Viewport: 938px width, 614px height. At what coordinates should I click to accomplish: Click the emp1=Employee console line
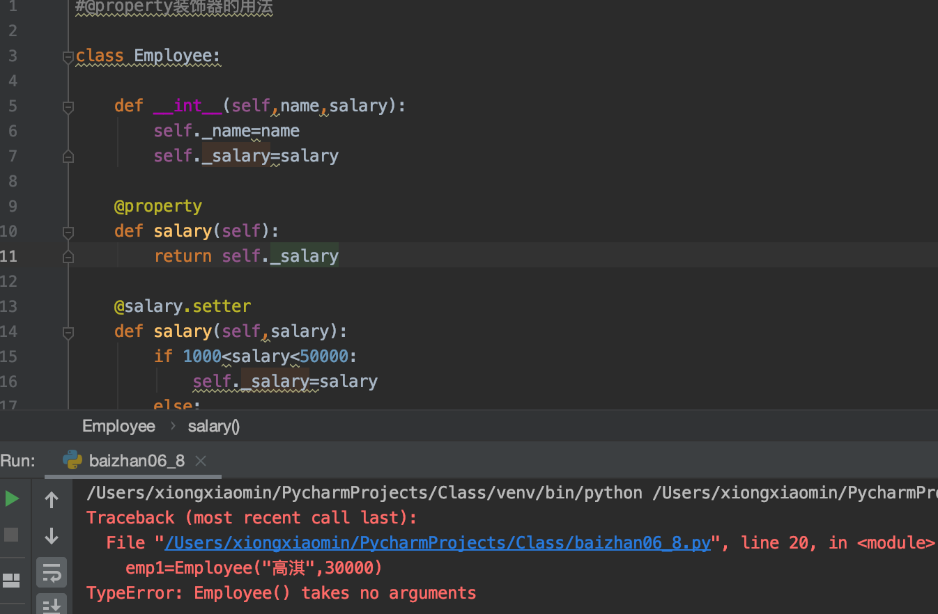[254, 568]
